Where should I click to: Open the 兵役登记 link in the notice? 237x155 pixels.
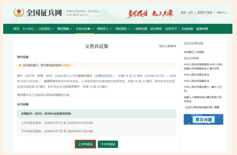coord(66,65)
